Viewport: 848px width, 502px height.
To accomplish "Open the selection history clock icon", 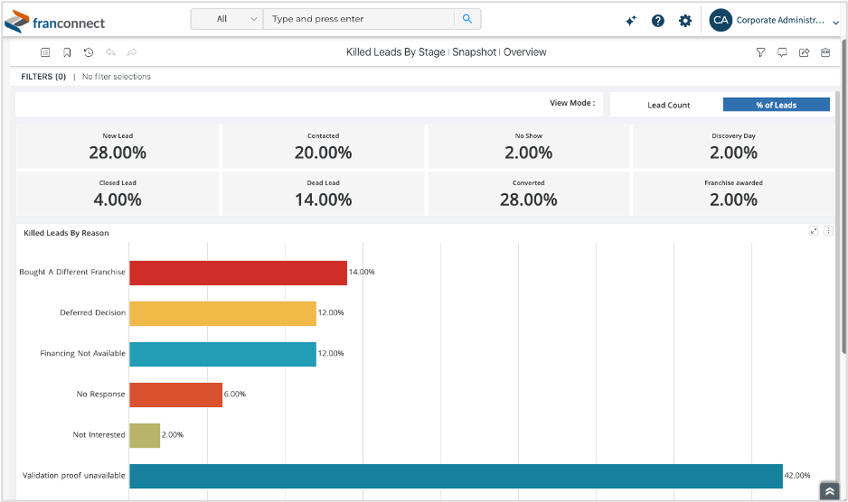I will 89,52.
